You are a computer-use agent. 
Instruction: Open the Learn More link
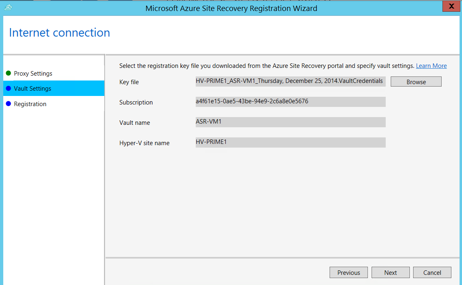click(431, 66)
